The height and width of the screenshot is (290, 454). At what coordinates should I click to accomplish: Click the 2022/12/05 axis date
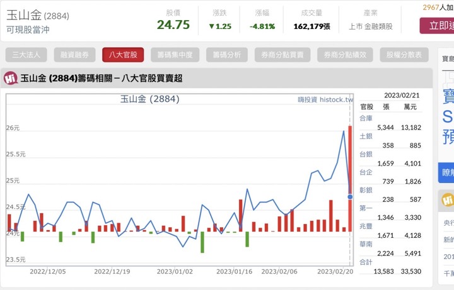pyautogui.click(x=48, y=272)
